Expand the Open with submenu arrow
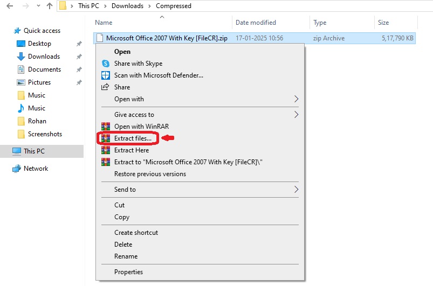Viewport: 433px width, 286px height. pyautogui.click(x=296, y=99)
